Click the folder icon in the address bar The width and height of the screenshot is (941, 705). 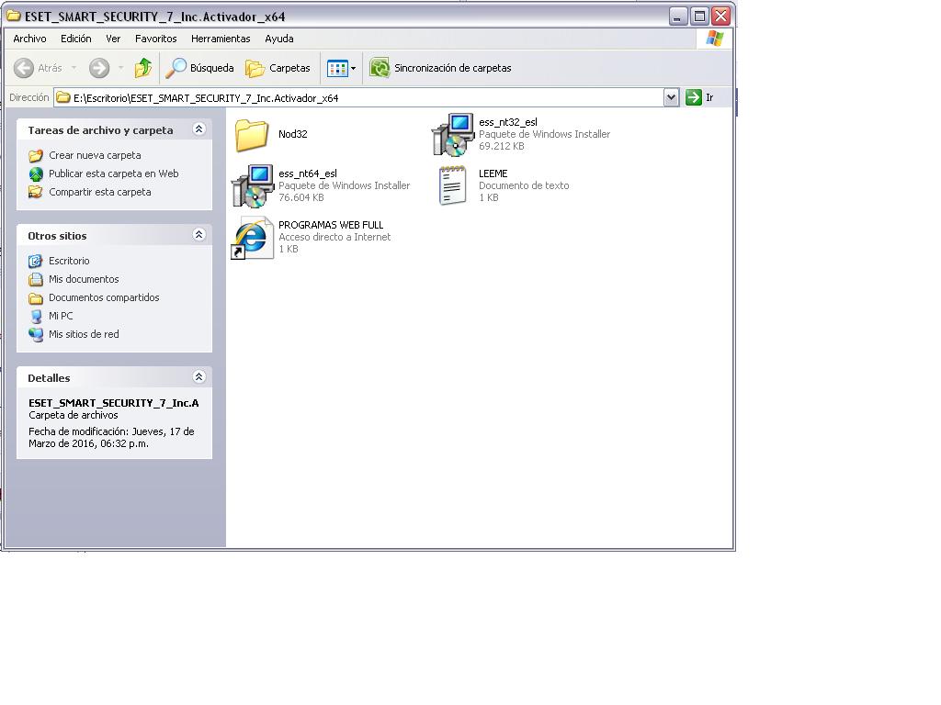[x=63, y=97]
